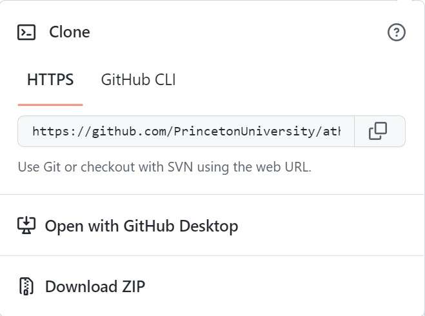The image size is (425, 316).
Task: Click the ZIP archive file icon
Action: (x=26, y=286)
